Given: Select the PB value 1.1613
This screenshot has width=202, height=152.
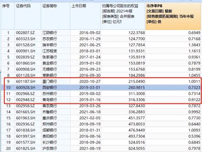Looking at the screenshot, I should pos(194,51).
